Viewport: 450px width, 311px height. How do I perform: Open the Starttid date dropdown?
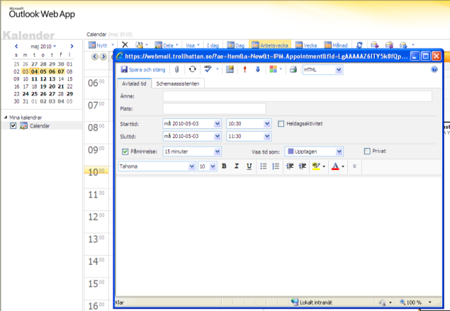click(x=218, y=124)
